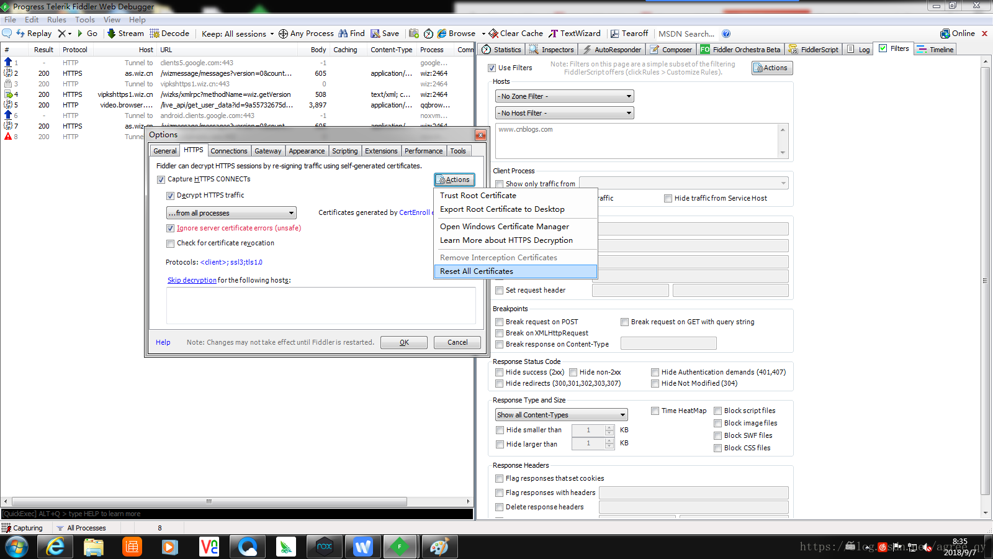Click the QuickExec command input box
The image size is (993, 559).
coord(236,514)
